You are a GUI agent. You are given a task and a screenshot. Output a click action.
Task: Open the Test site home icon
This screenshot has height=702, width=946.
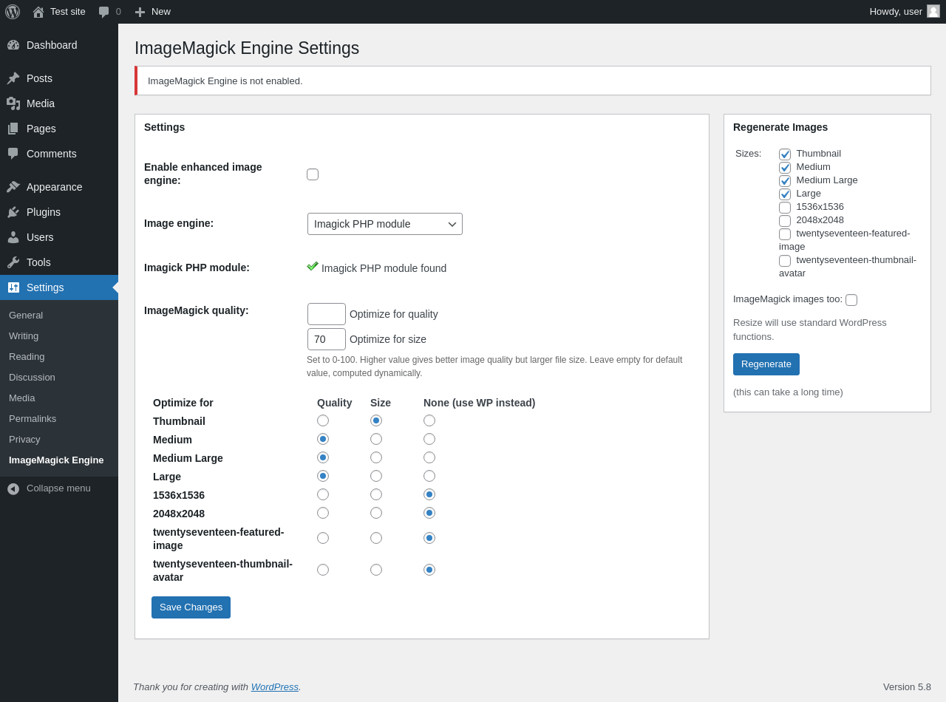pos(38,12)
